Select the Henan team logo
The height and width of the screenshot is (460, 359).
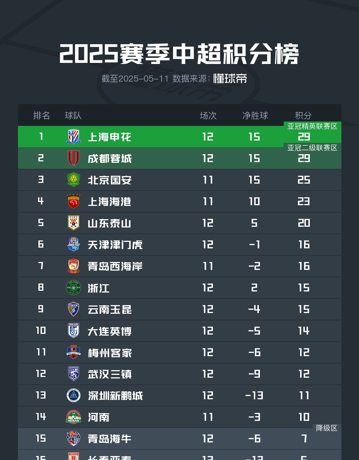click(x=74, y=417)
